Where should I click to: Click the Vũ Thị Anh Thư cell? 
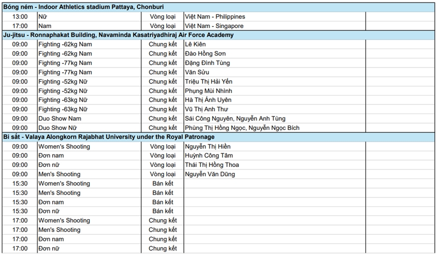point(206,109)
